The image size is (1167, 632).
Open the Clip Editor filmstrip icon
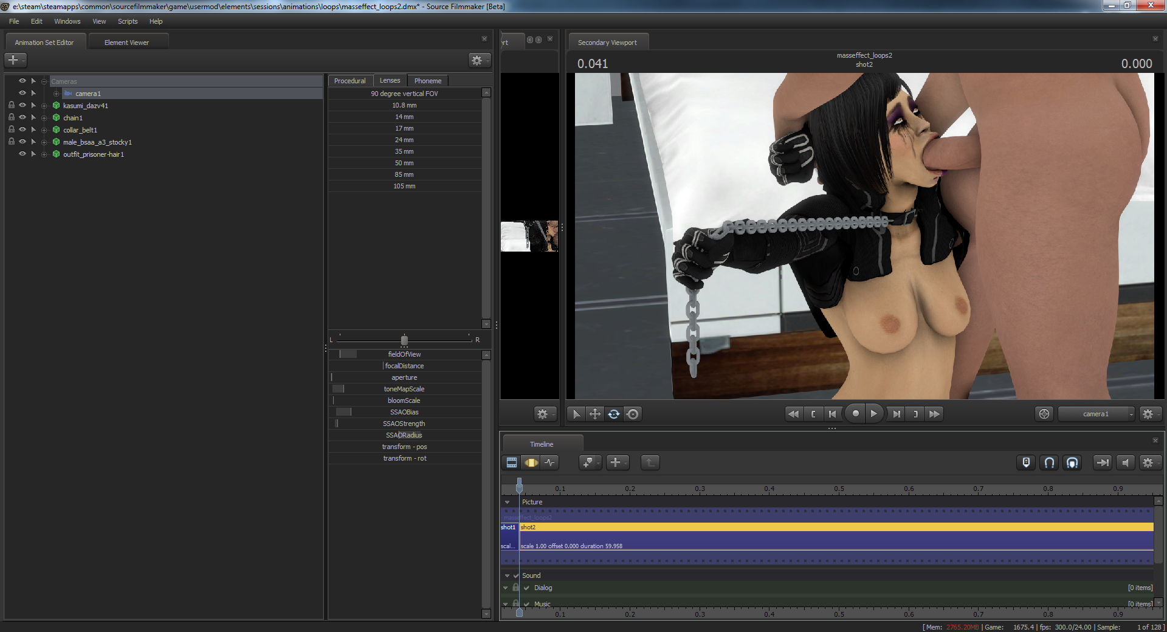pos(512,462)
